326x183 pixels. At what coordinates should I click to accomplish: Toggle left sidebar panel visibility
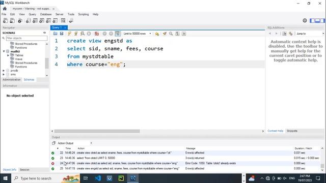[x=312, y=20]
